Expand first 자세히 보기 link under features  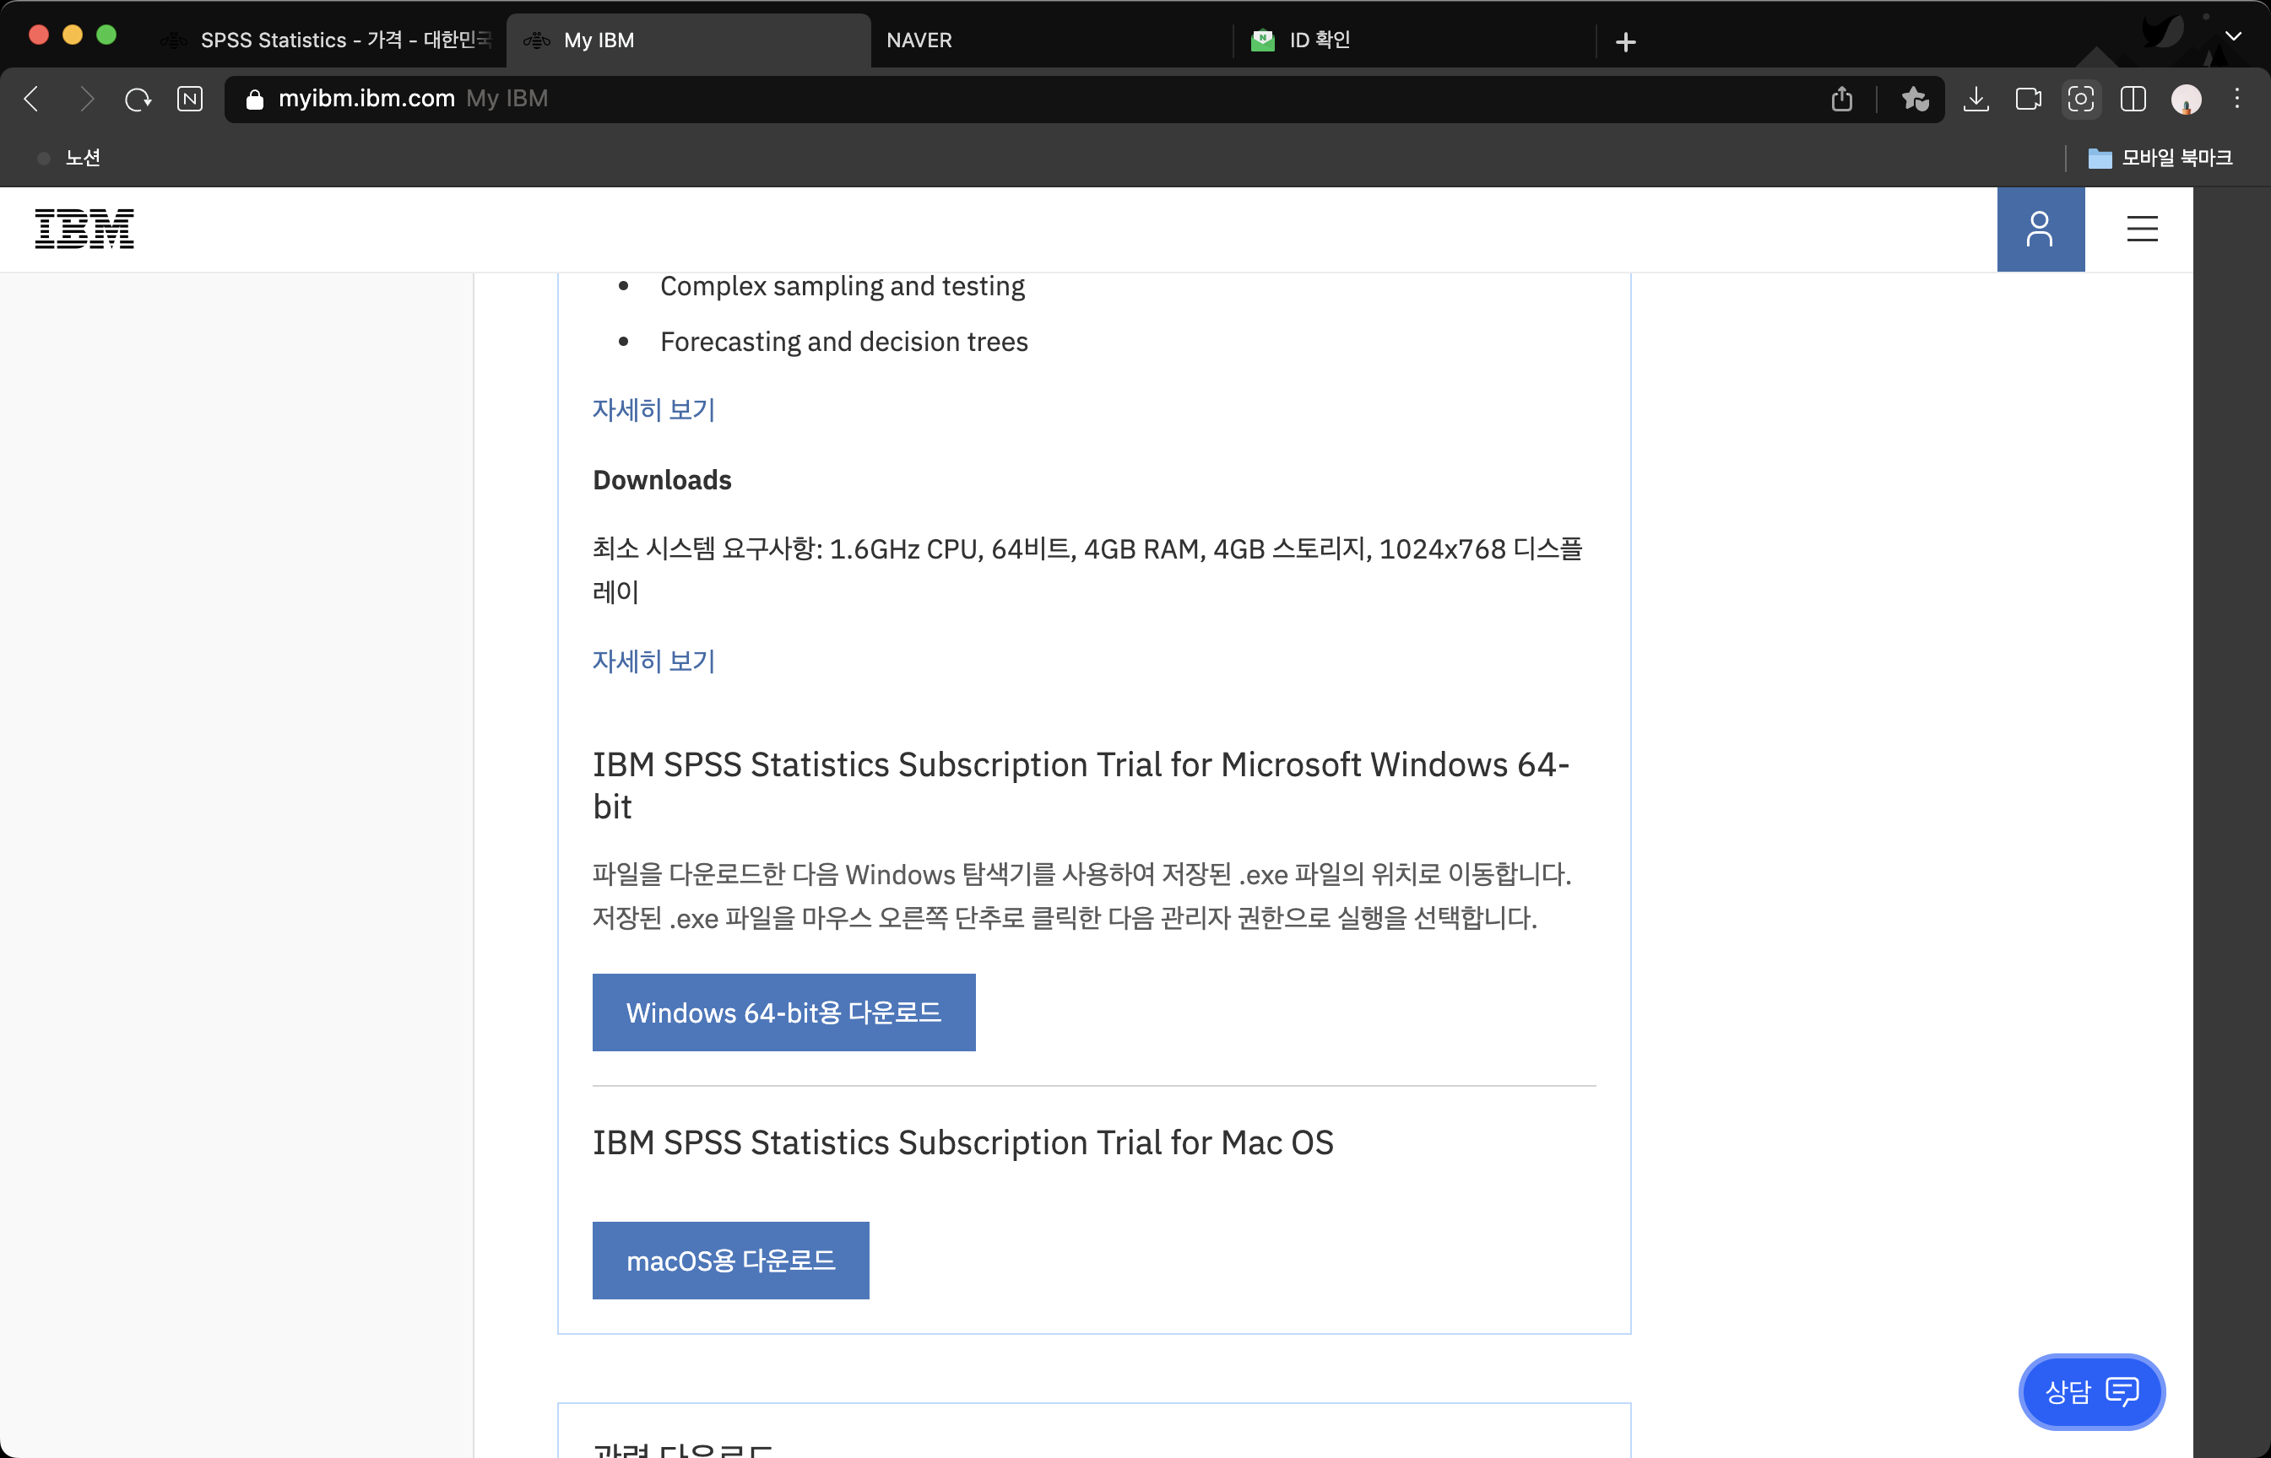pyautogui.click(x=653, y=410)
